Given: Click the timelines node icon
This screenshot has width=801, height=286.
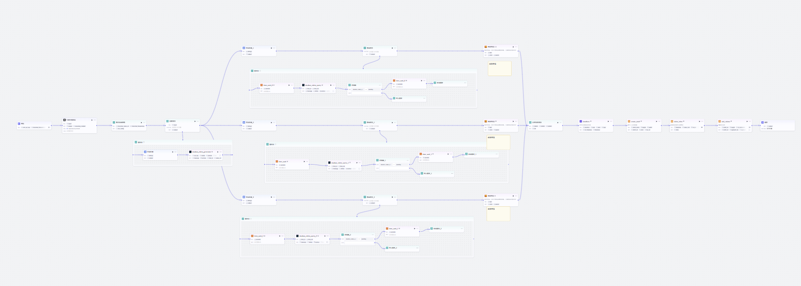Looking at the screenshot, I should click(581, 121).
